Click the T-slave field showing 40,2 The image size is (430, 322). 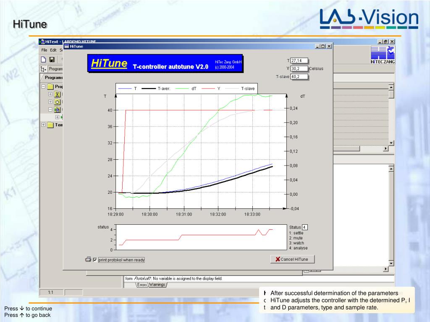pos(299,76)
